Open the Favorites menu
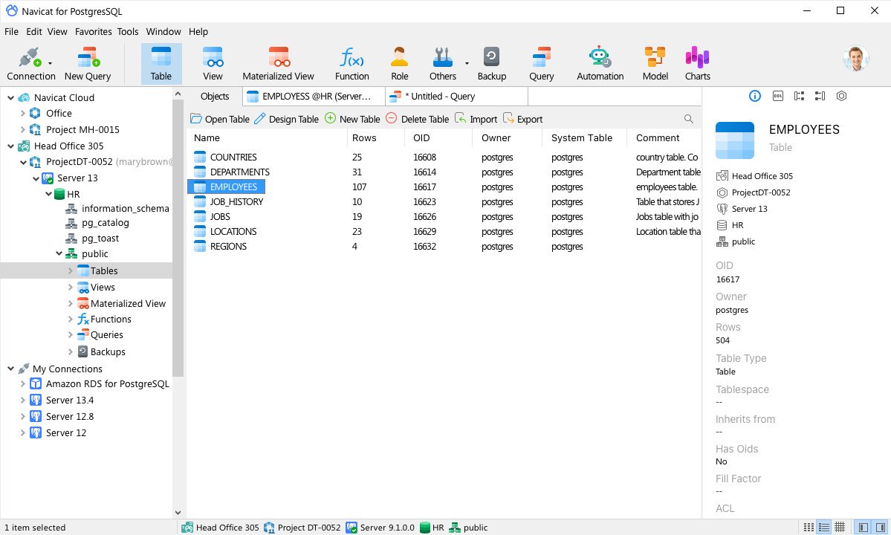Viewport: 891px width, 535px height. (x=93, y=32)
